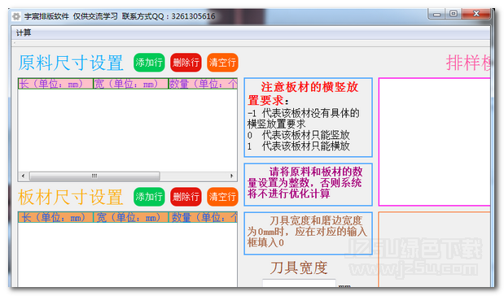Select orange 宽 column header in board table
504x296 pixels.
pos(130,217)
